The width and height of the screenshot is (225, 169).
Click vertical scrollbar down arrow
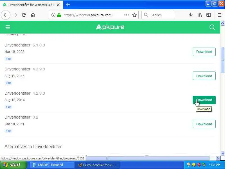[222, 154]
